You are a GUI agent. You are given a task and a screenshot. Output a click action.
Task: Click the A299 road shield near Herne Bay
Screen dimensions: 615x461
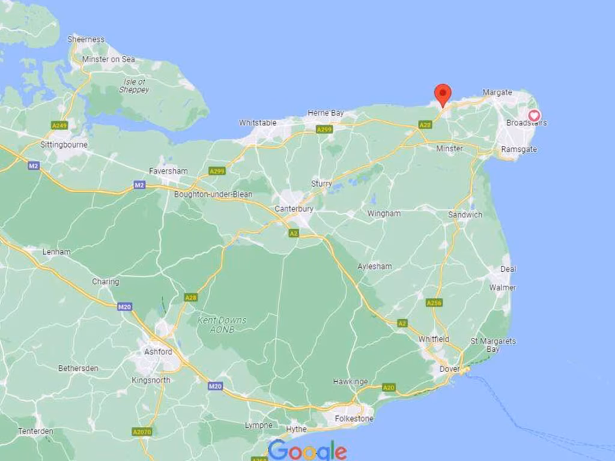(x=324, y=130)
